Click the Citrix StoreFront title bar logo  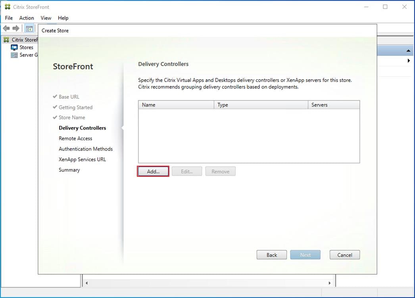pos(8,7)
